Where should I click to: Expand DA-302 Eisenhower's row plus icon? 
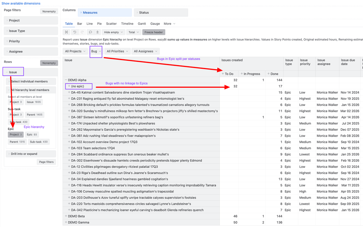[69, 160]
